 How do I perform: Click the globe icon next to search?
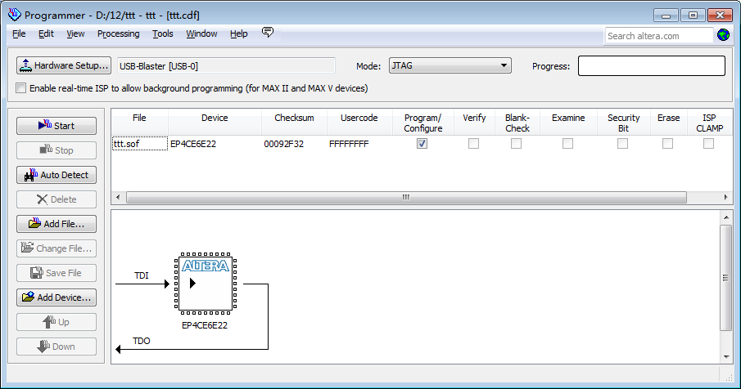tap(723, 35)
